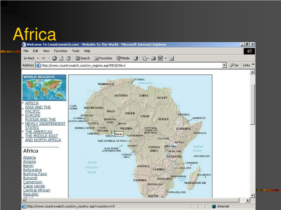Refresh the page using the Refresh icon

coord(61,58)
